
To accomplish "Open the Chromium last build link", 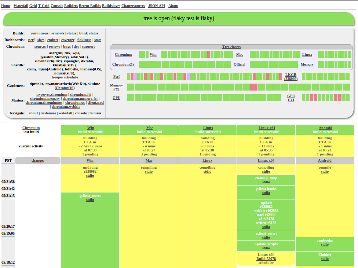I will 31,128.
